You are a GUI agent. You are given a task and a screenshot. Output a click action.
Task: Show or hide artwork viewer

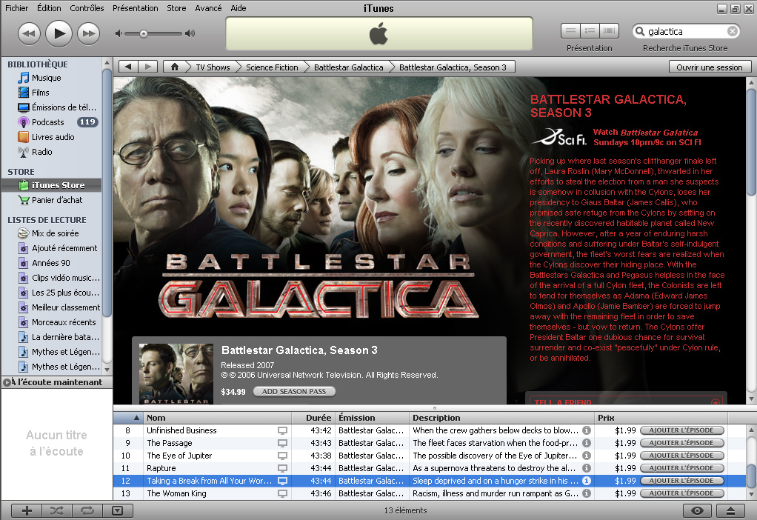(117, 510)
